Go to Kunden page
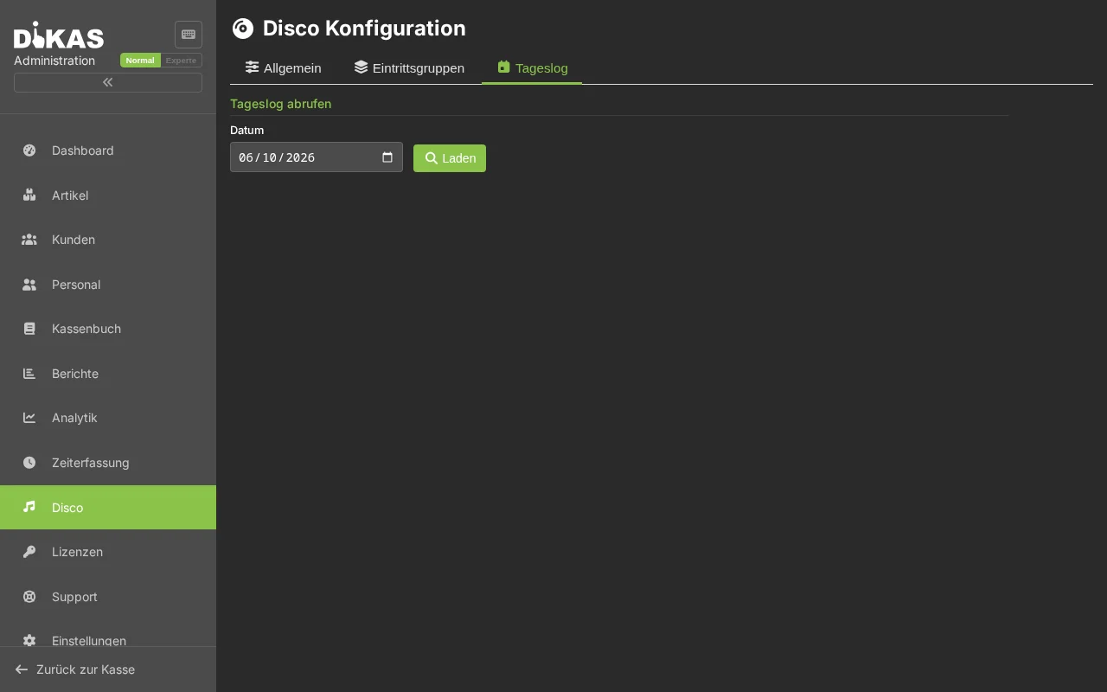1107x692 pixels. pos(108,240)
